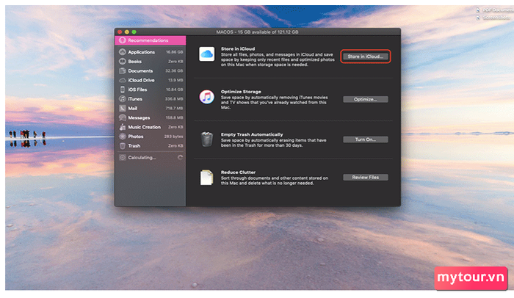Open the Documents sidebar category
This screenshot has width=514, height=298.
(x=151, y=70)
